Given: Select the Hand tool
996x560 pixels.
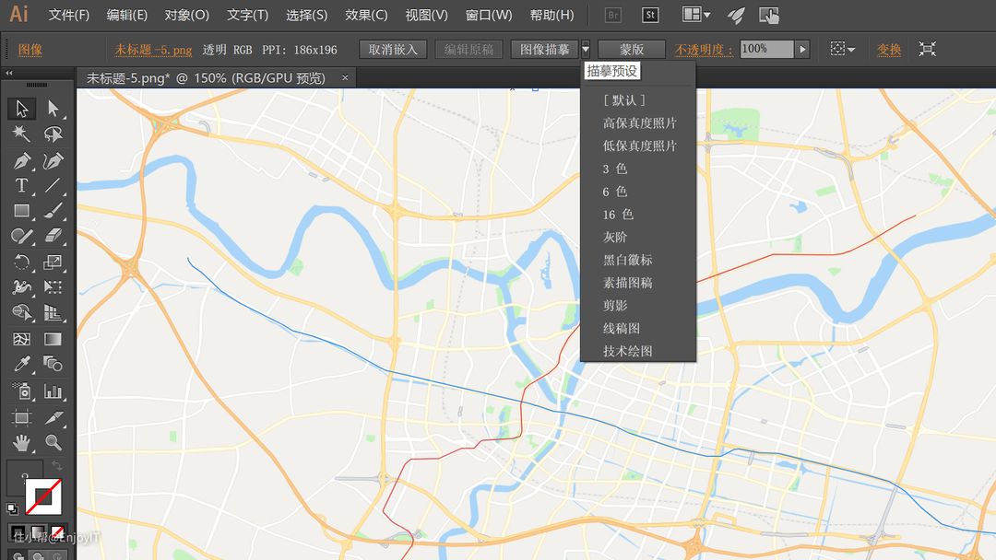Looking at the screenshot, I should pyautogui.click(x=21, y=443).
